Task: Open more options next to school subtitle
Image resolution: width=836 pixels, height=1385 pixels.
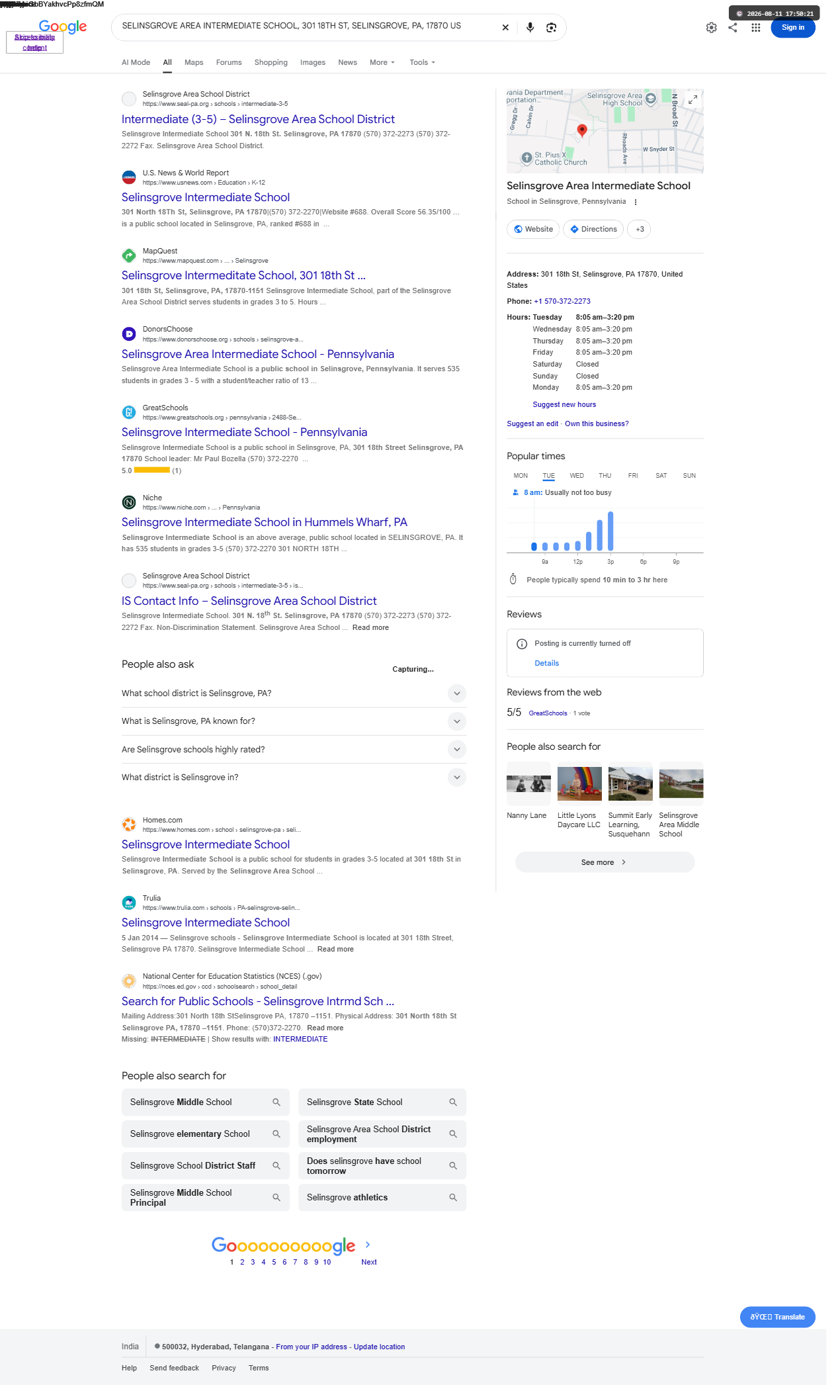Action: tap(636, 202)
